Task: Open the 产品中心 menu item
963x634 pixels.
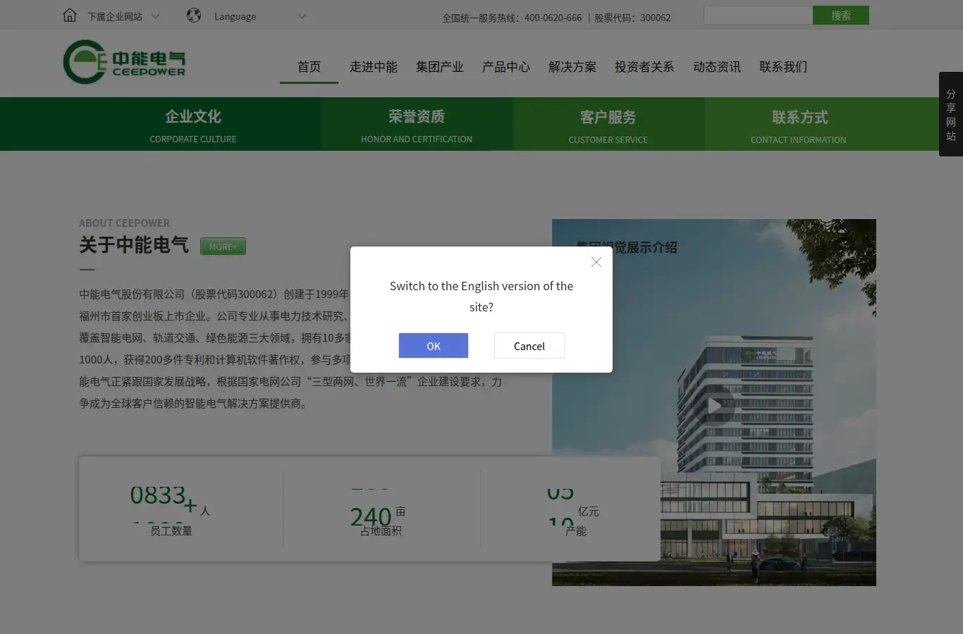Action: [x=506, y=67]
